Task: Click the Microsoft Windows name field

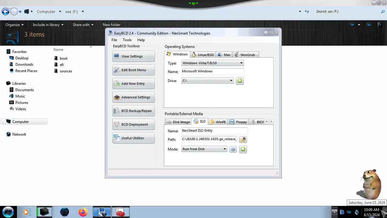Action: pos(213,71)
